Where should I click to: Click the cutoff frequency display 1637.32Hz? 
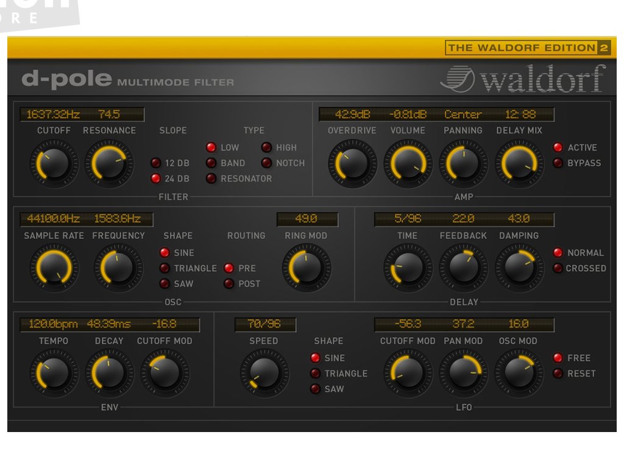pos(53,115)
